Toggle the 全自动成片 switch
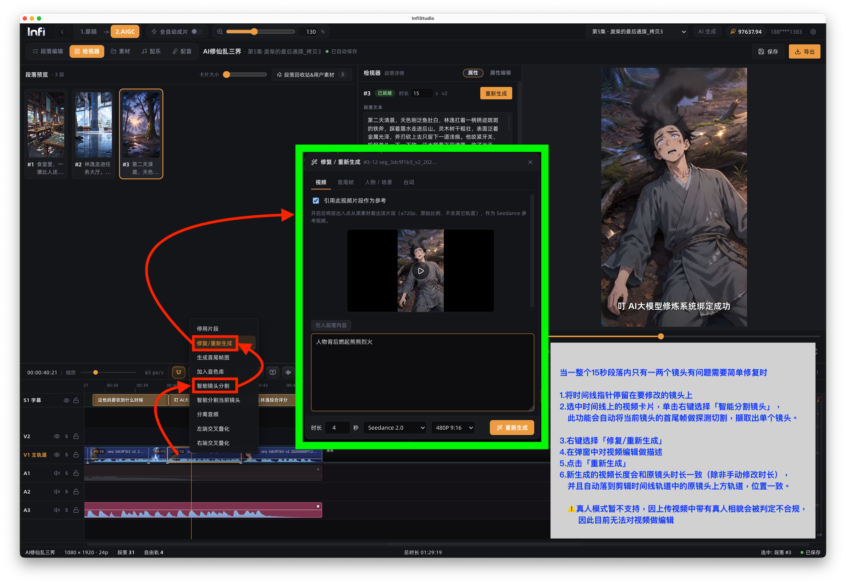The width and height of the screenshot is (846, 584). pyautogui.click(x=197, y=32)
